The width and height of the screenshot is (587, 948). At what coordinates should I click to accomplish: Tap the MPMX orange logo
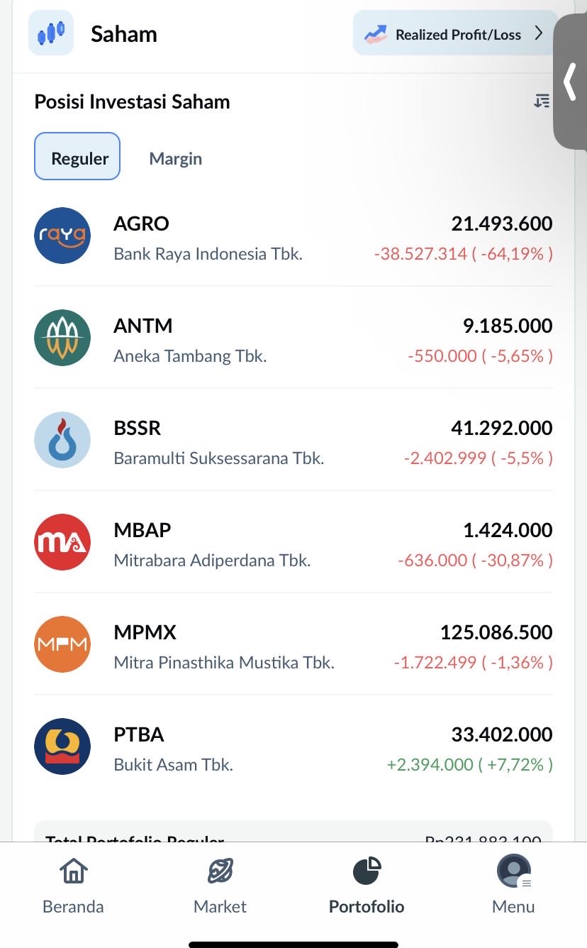pyautogui.click(x=62, y=644)
